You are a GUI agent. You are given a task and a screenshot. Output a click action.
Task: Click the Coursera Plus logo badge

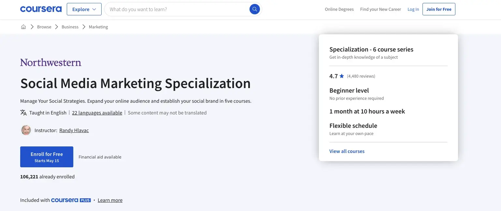71,200
